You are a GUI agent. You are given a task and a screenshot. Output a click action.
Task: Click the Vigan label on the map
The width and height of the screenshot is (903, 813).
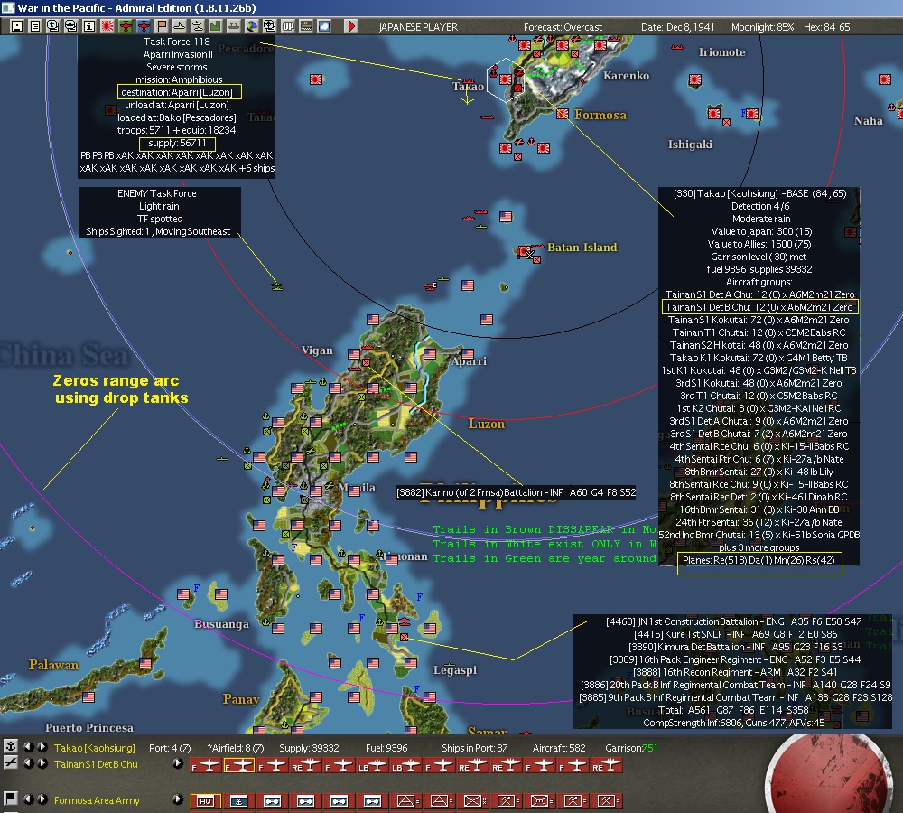(317, 350)
